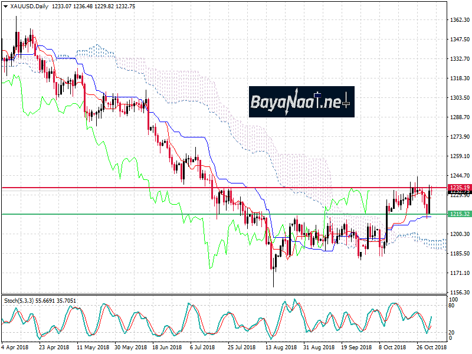Image resolution: width=472 pixels, height=354 pixels.
Task: Select the green 1215.32 price tag
Action: click(x=458, y=214)
